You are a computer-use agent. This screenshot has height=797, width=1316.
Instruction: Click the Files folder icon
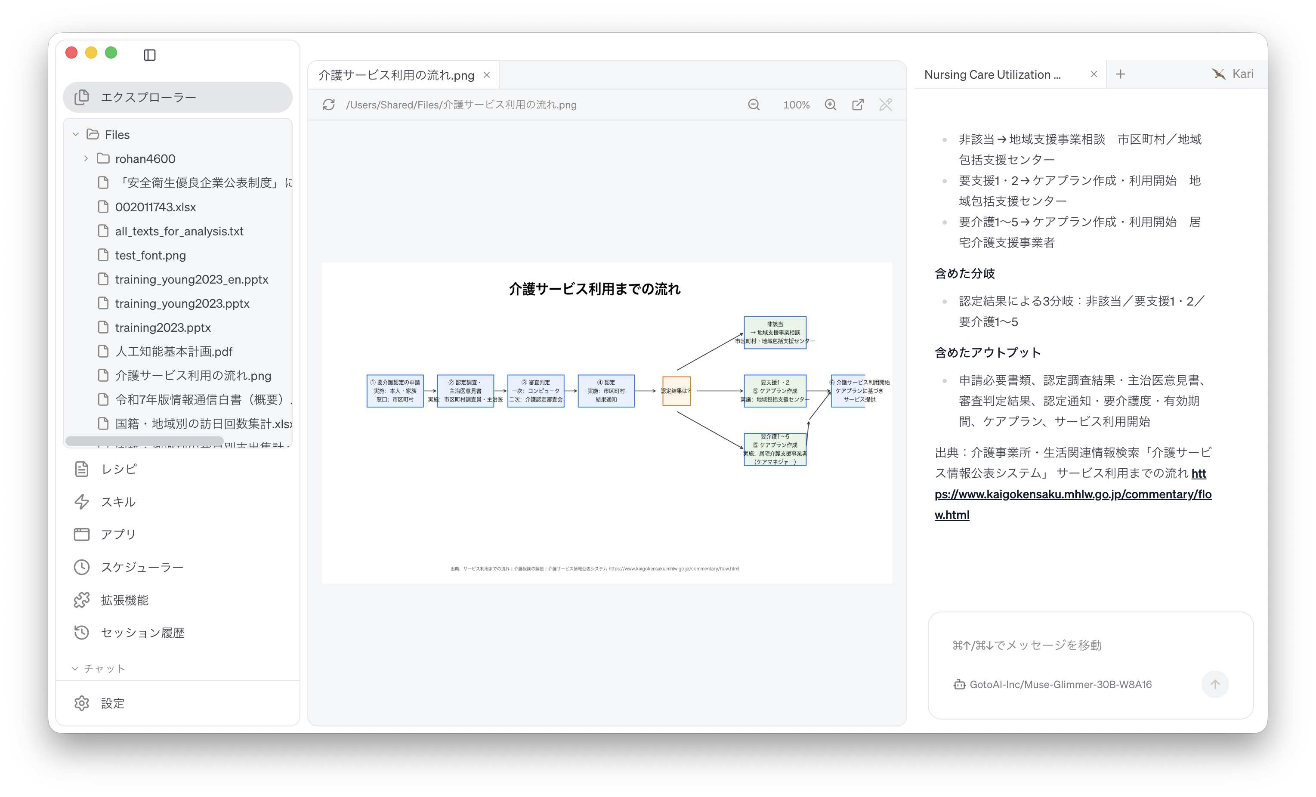93,134
